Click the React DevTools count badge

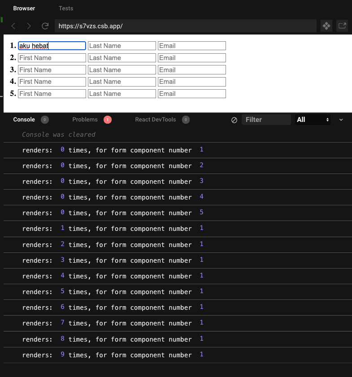tap(186, 120)
